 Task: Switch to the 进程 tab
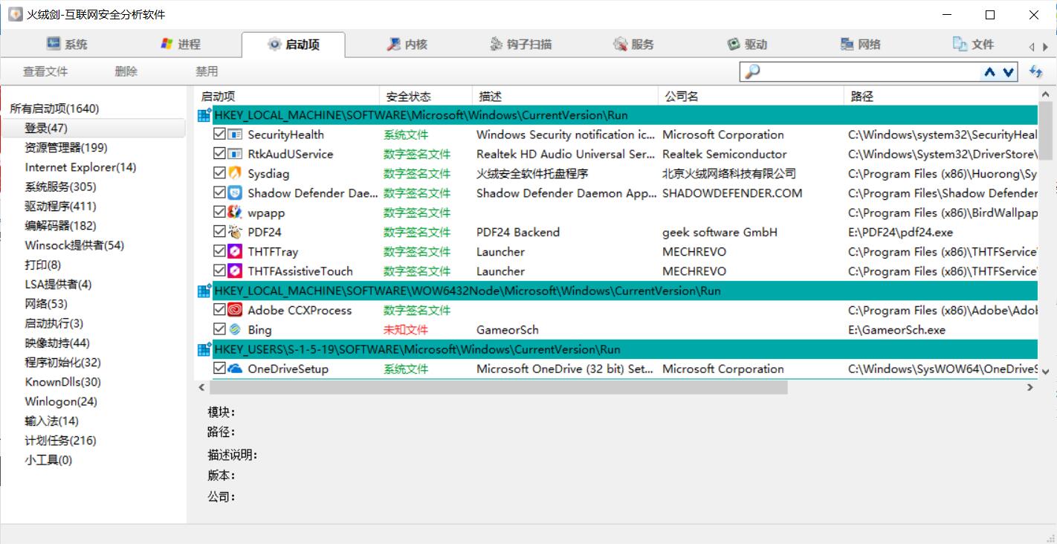[181, 45]
